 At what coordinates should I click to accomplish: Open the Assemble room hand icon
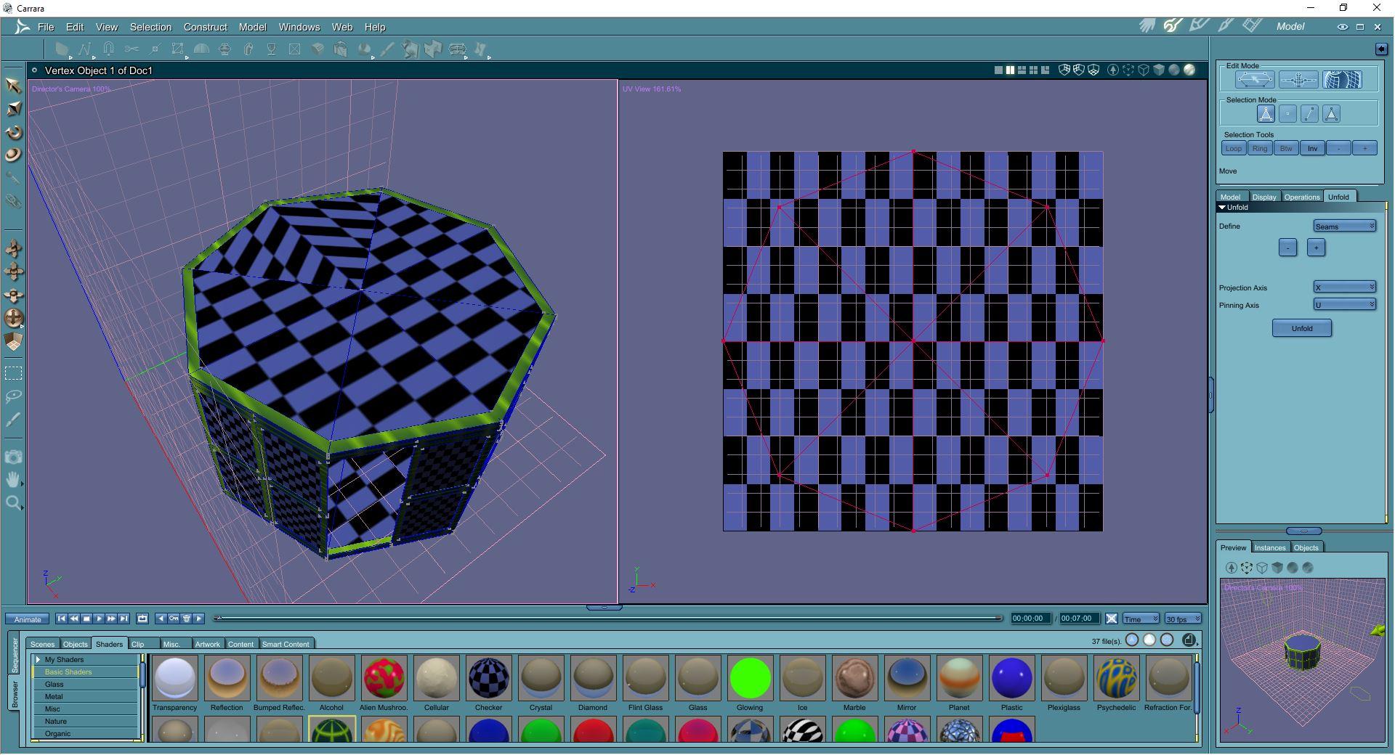(1147, 26)
